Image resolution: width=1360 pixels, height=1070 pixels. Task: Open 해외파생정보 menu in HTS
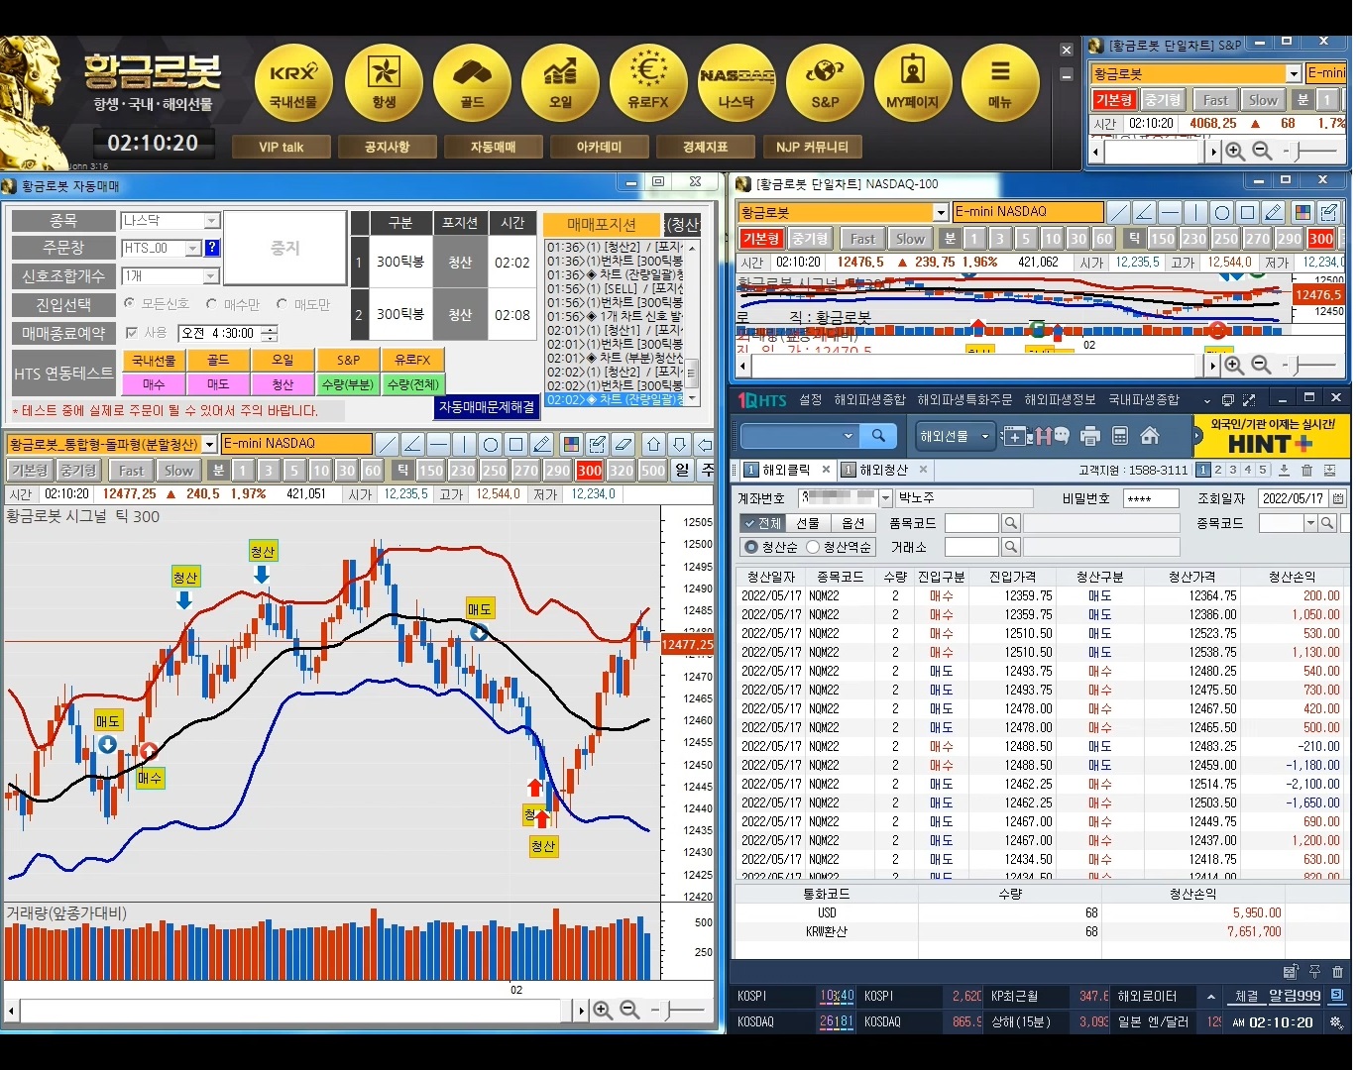[x=1061, y=400]
